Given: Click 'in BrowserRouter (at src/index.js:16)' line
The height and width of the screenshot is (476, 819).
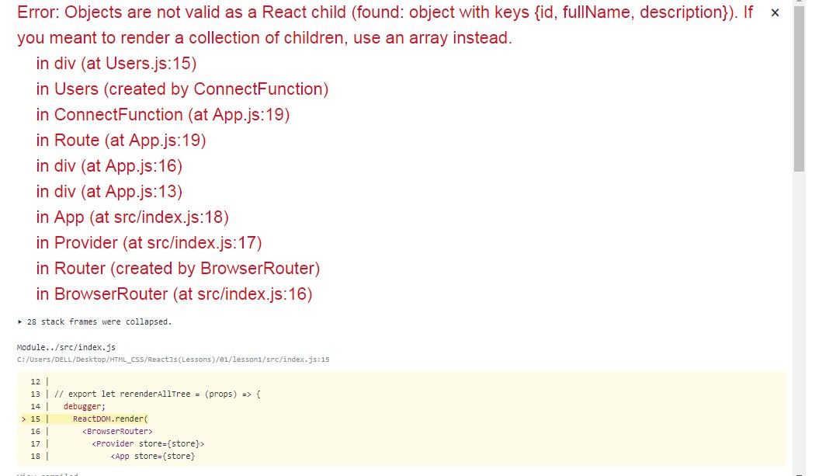Looking at the screenshot, I should [x=173, y=294].
